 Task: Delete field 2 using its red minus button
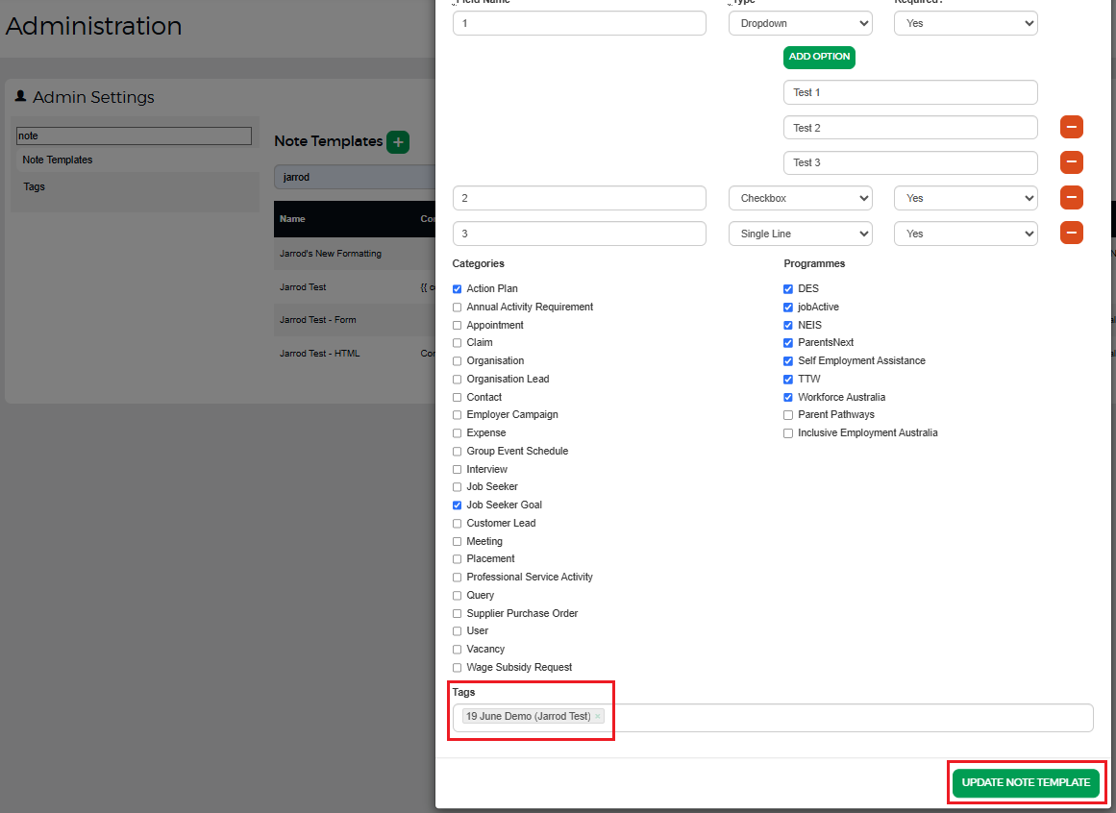coord(1071,198)
